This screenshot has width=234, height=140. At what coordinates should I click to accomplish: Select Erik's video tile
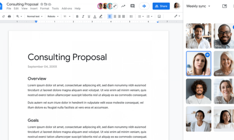click(199, 91)
